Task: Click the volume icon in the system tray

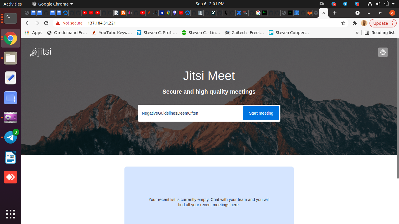Action: tap(379, 4)
